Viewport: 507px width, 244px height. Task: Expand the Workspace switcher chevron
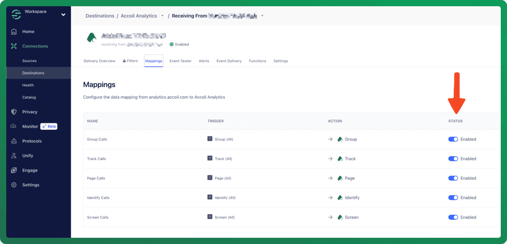click(x=63, y=14)
